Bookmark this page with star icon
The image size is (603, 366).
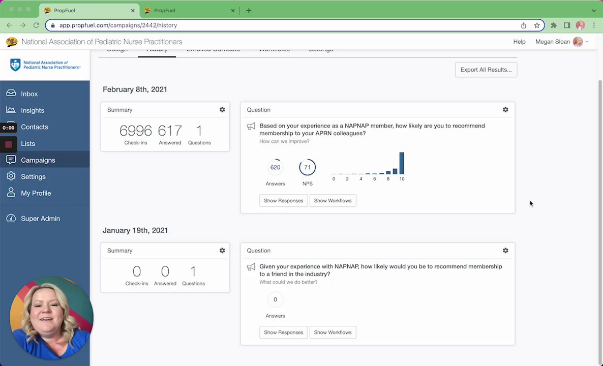point(537,25)
